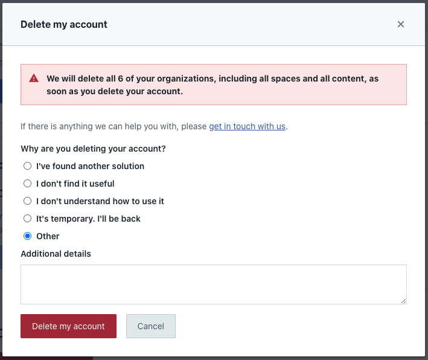
Task: Select the "I've found another solution" radio button
Action: click(x=27, y=166)
